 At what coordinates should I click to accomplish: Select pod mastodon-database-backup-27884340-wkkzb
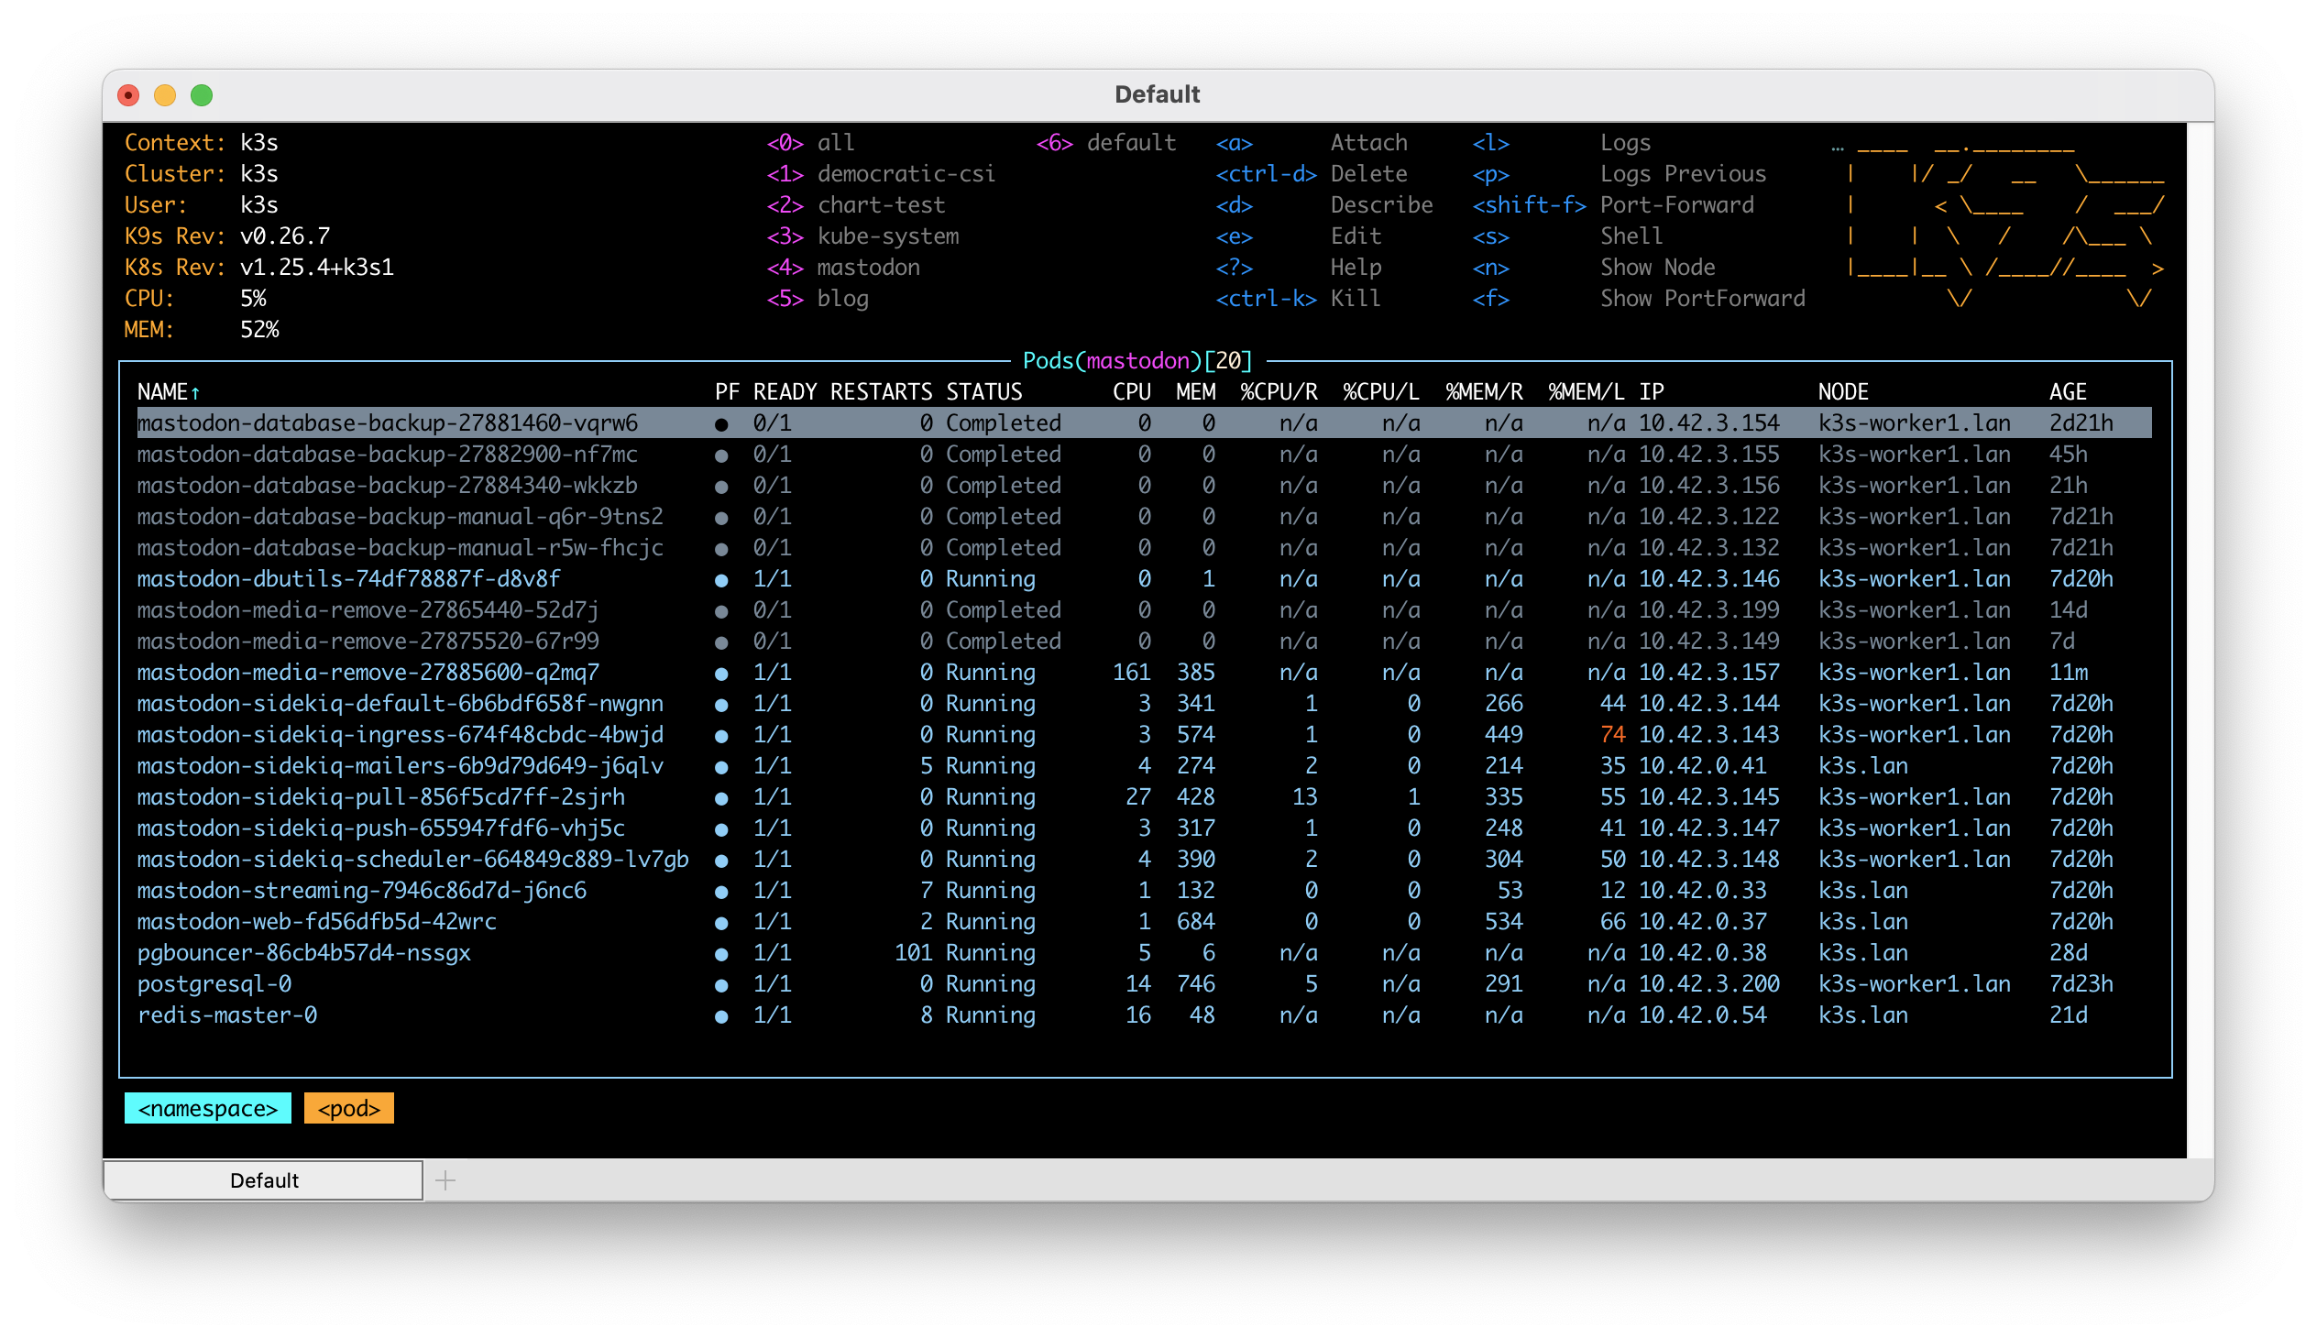tap(1143, 485)
